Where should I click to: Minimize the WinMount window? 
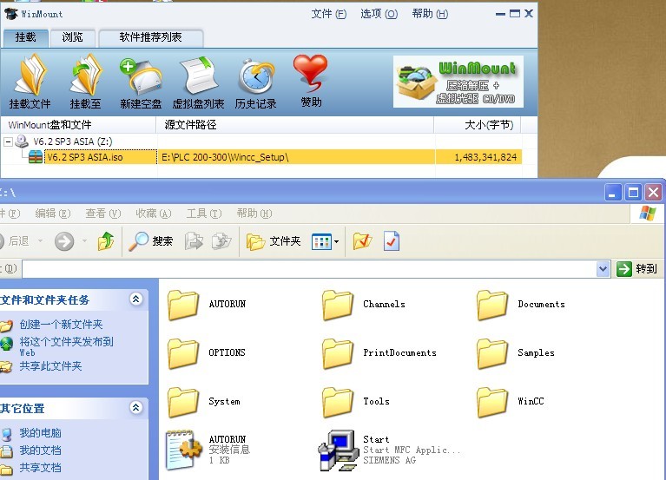pyautogui.click(x=500, y=14)
